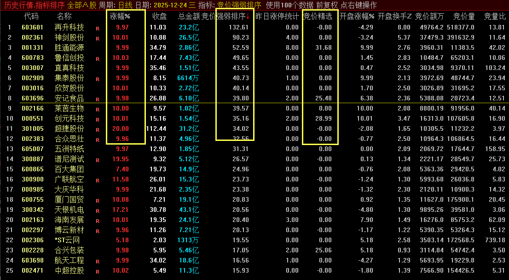Select stock name 百大集团
This screenshot has width=509, height=280.
[x=69, y=169]
